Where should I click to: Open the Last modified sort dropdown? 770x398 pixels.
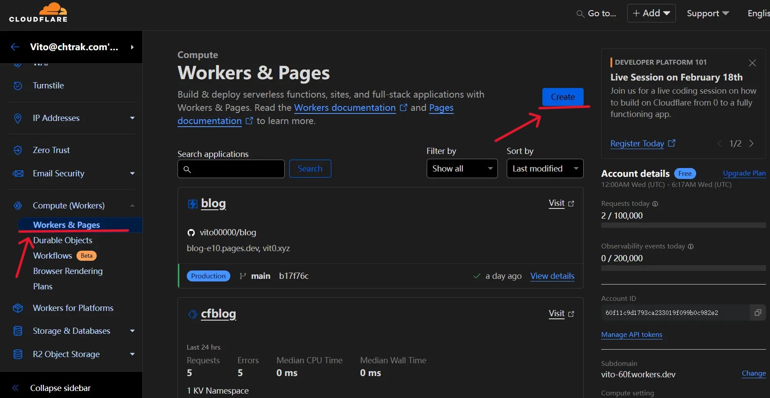click(545, 168)
